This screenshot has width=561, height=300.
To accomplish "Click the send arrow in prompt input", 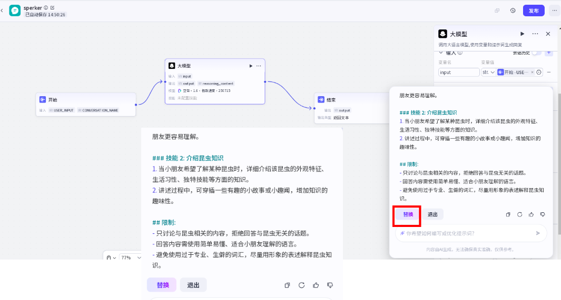I will point(538,233).
